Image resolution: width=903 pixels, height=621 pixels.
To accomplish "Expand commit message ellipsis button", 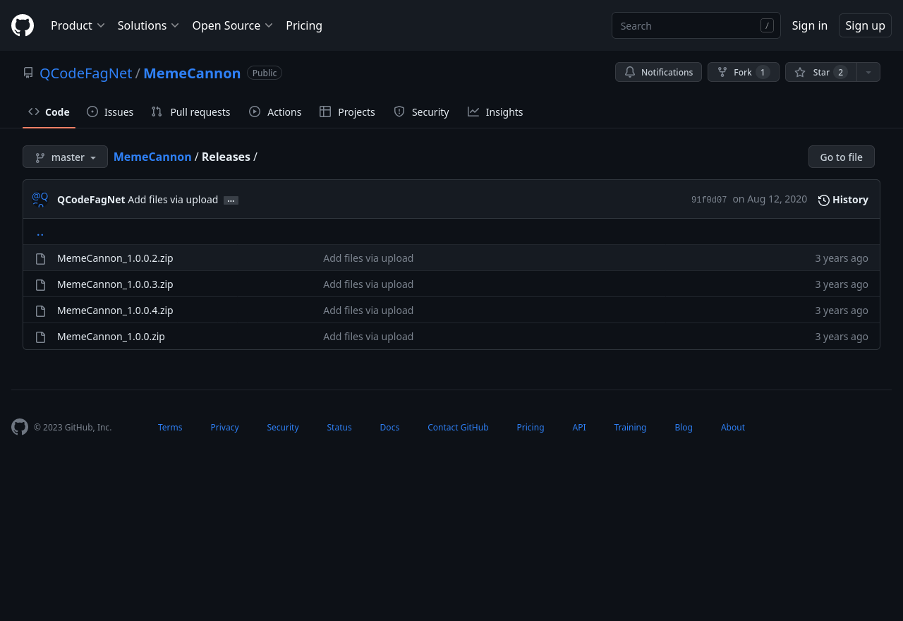I will [x=231, y=200].
